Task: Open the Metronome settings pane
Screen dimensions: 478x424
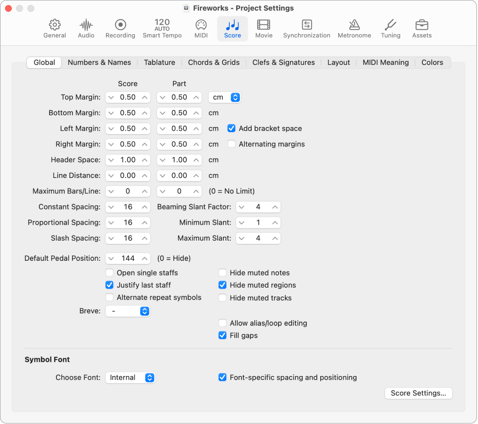Action: coord(354,27)
